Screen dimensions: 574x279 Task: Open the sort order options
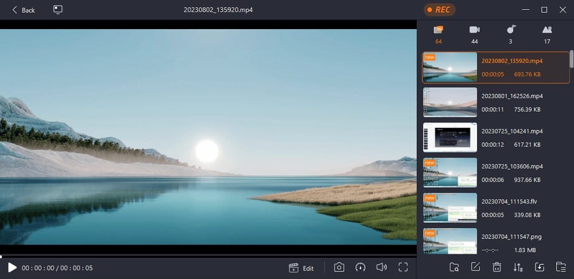point(518,267)
